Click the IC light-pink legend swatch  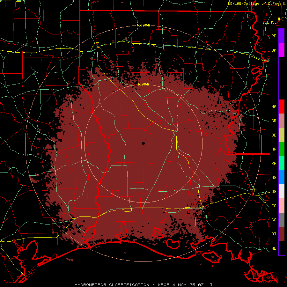[282, 206]
